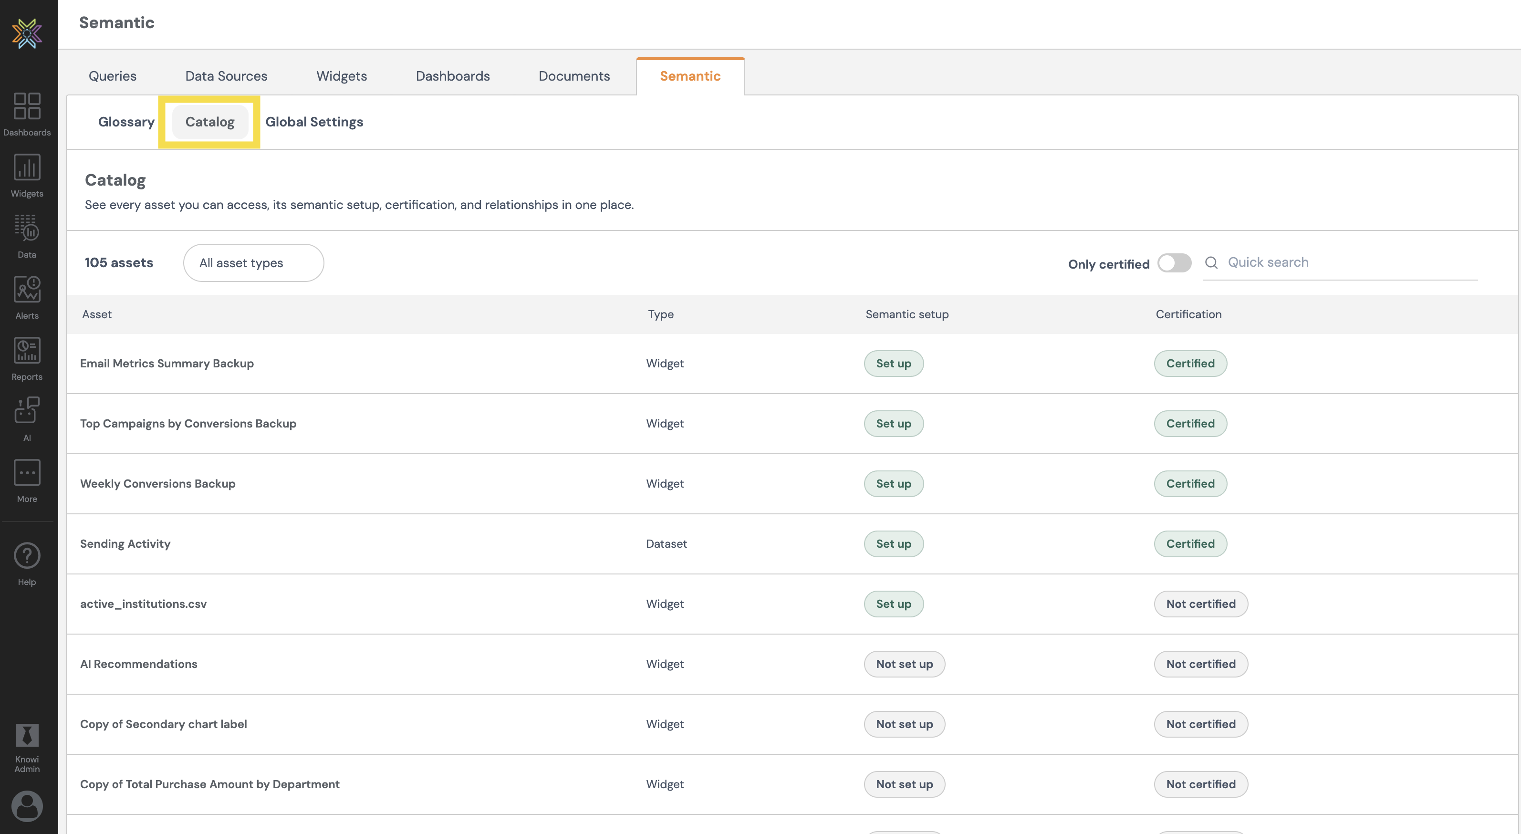Click Not certified badge for active_institutions.csv
Screen dimensions: 1521x834
1201,604
